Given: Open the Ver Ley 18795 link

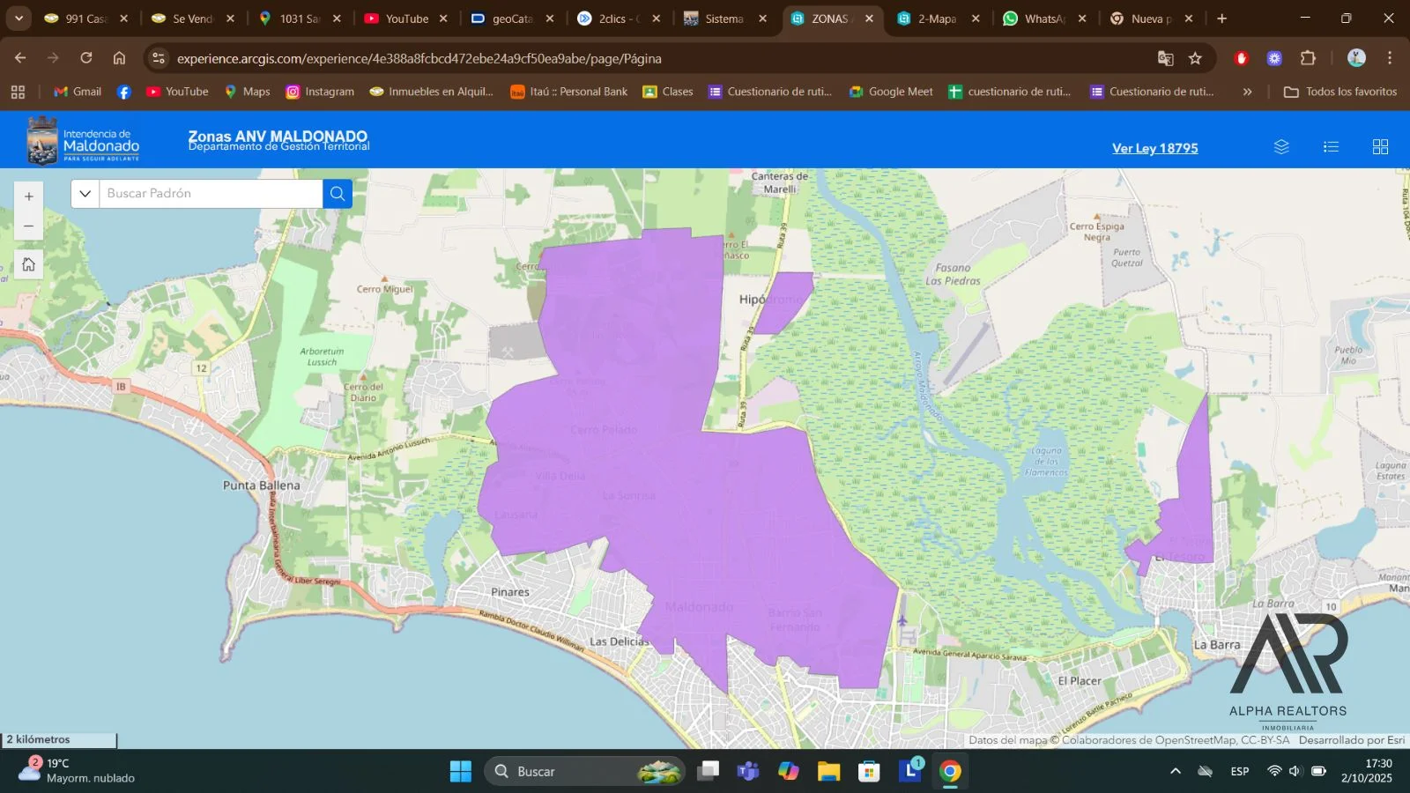Looking at the screenshot, I should tap(1154, 148).
